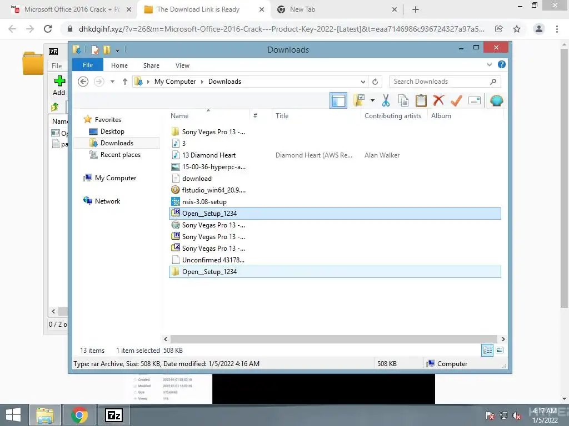Switch to the New Tab browser tab
Image resolution: width=569 pixels, height=426 pixels.
point(302,9)
